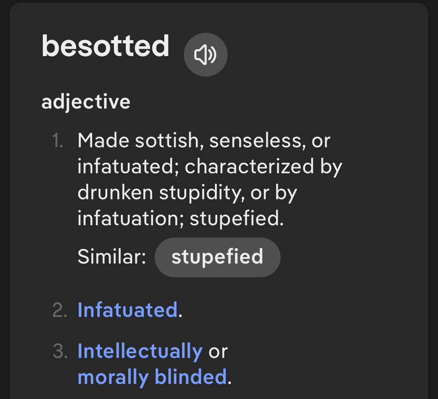Image resolution: width=438 pixels, height=399 pixels.
Task: Open the "morally blinded" link
Action: coord(152,377)
